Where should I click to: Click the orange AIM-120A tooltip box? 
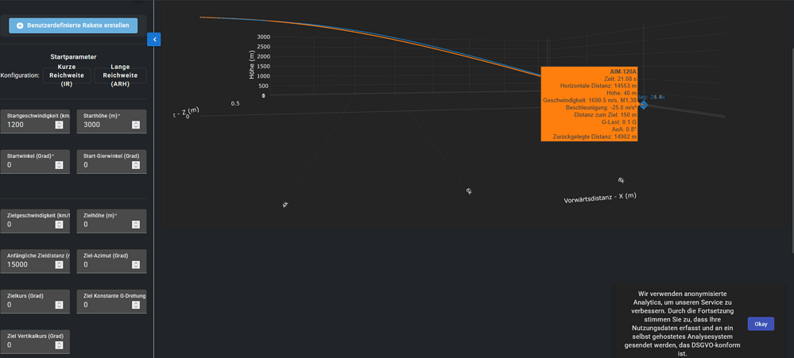tap(590, 104)
